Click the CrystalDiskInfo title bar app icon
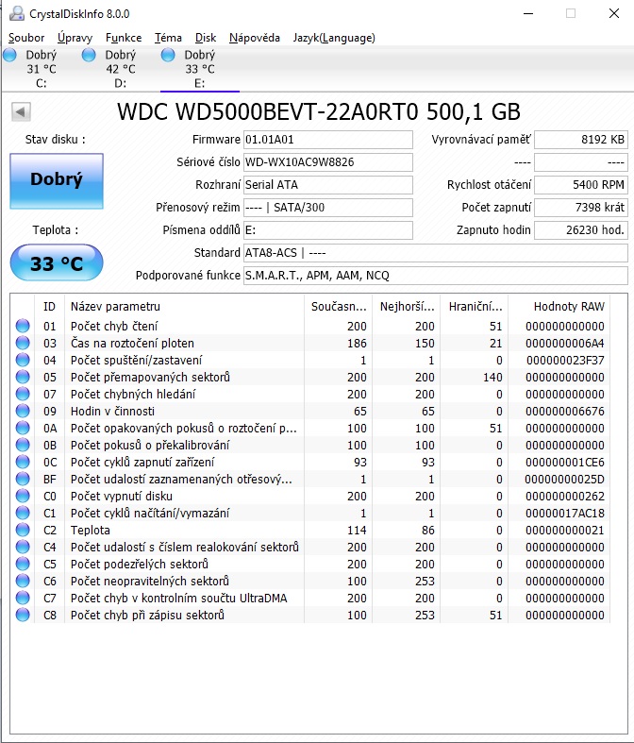 (x=17, y=13)
